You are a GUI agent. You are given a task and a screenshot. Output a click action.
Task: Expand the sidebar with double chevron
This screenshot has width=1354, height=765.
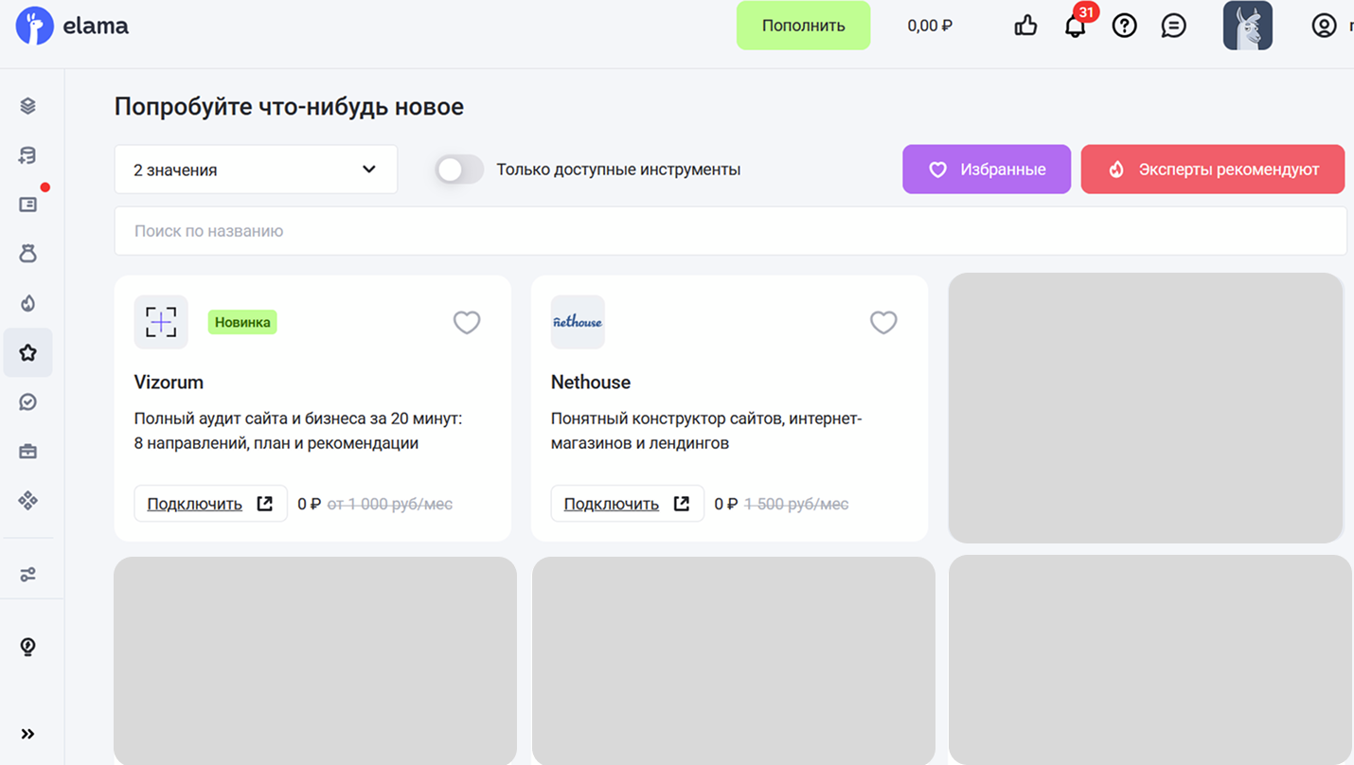point(28,734)
